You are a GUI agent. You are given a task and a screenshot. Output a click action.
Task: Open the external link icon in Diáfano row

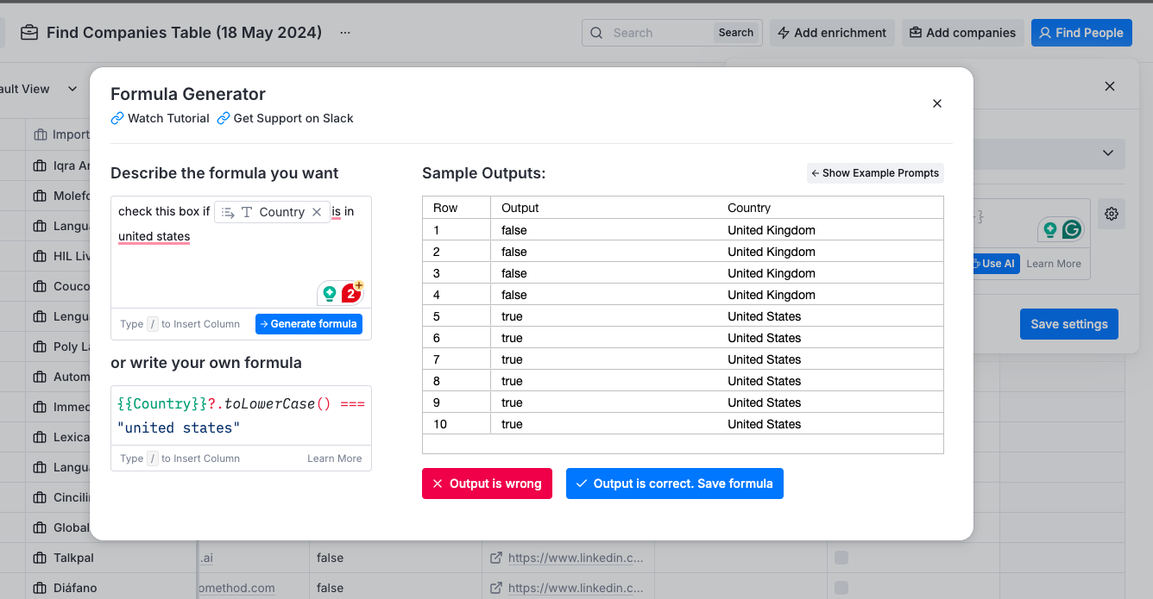(496, 588)
